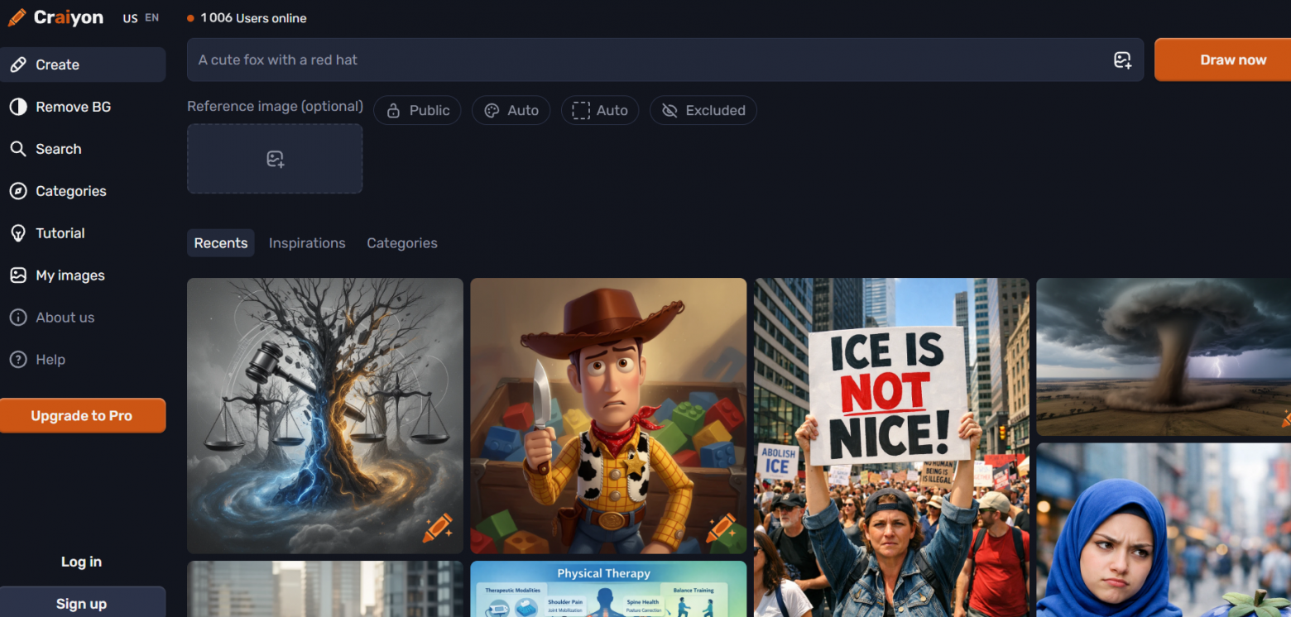1291x617 pixels.
Task: Click the Help question mark icon
Action: point(18,360)
